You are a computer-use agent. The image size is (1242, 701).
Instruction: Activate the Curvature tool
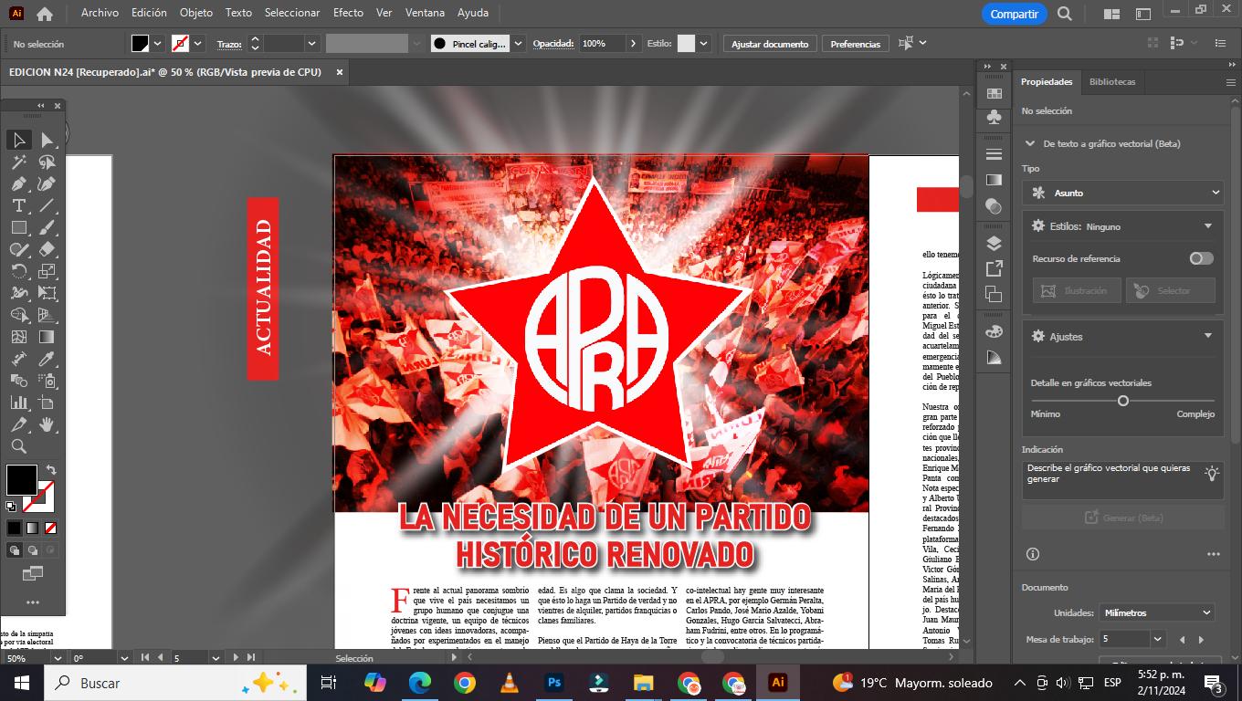[47, 183]
